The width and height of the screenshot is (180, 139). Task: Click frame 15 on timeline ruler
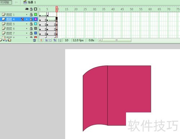click(67, 9)
